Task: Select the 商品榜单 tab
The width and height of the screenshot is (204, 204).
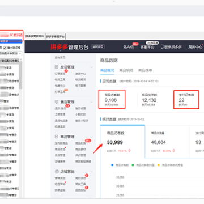Action: (145, 70)
